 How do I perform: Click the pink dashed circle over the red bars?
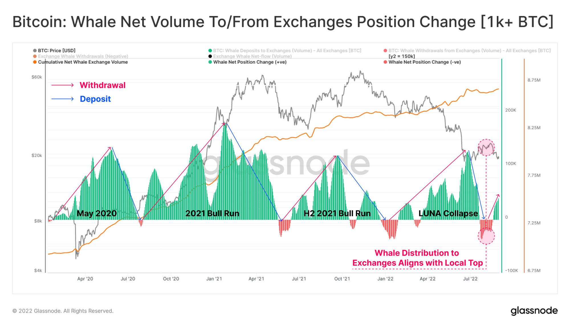[486, 236]
